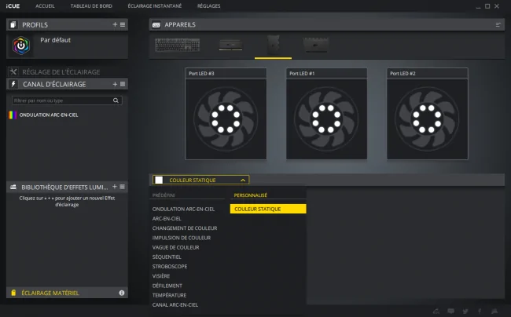Open the Twitter link in footer
The image size is (511, 317).
coord(465,312)
